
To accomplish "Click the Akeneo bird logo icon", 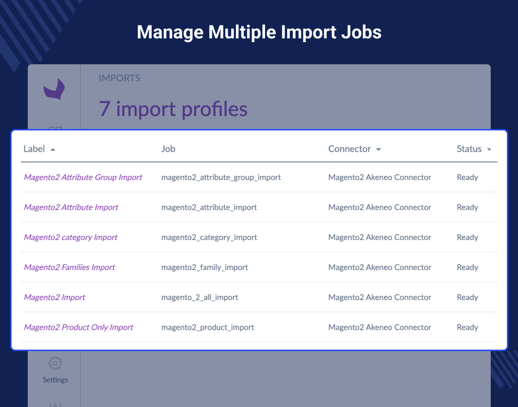I will pyautogui.click(x=54, y=89).
